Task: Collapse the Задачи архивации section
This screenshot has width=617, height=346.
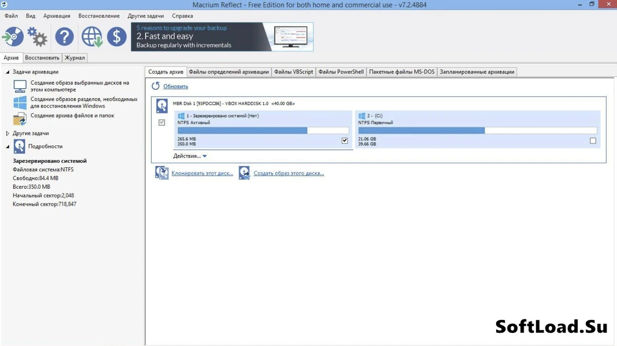Action: click(x=7, y=72)
